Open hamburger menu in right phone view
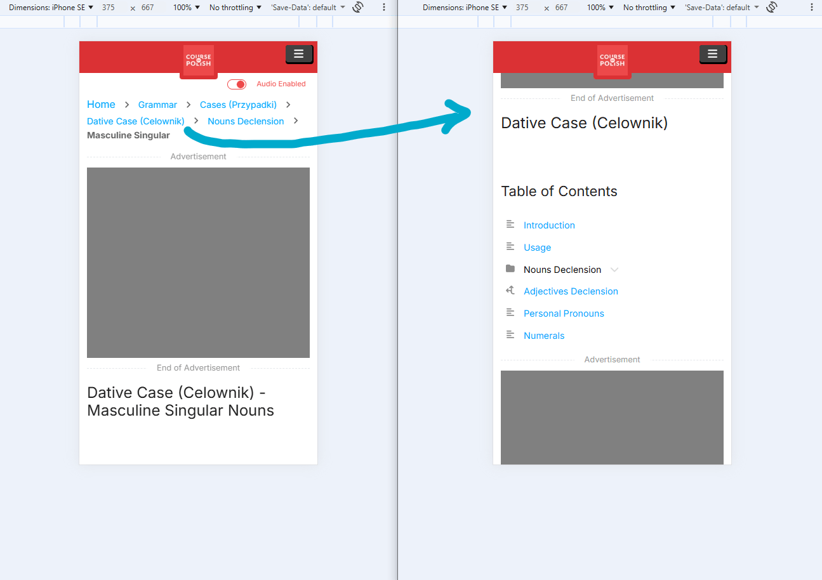Screen dimensions: 822x580 coord(712,55)
